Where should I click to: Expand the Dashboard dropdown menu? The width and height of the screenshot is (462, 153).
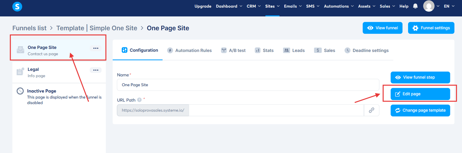click(x=229, y=6)
